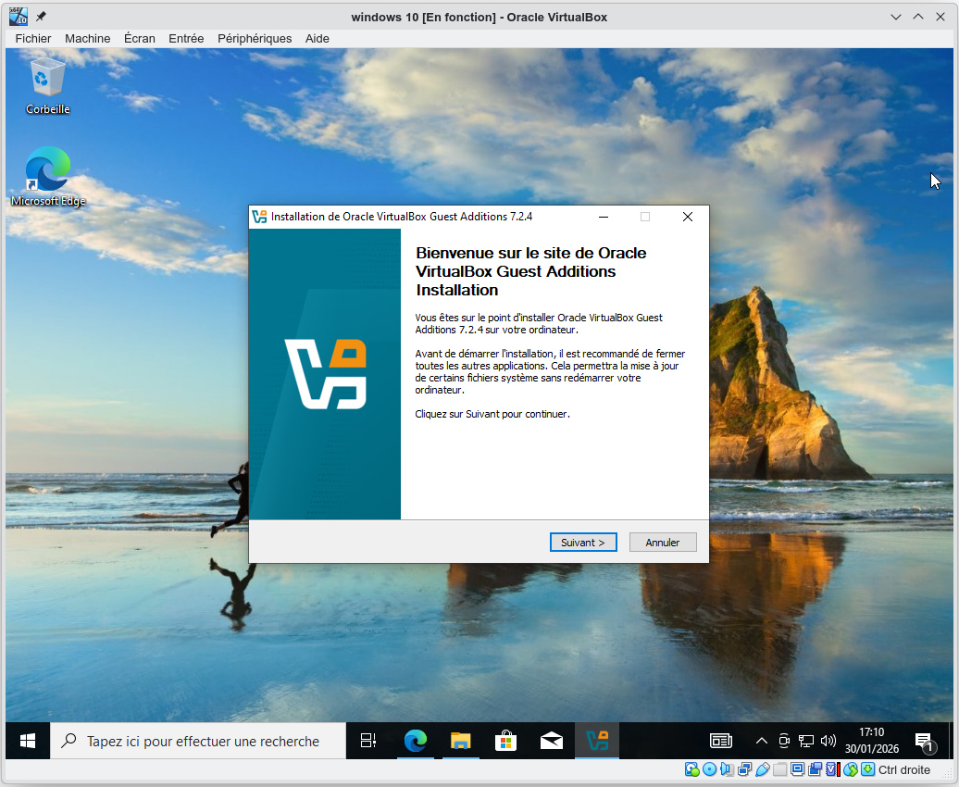Open Microsoft Store from the taskbar
This screenshot has width=959, height=787.
point(505,740)
